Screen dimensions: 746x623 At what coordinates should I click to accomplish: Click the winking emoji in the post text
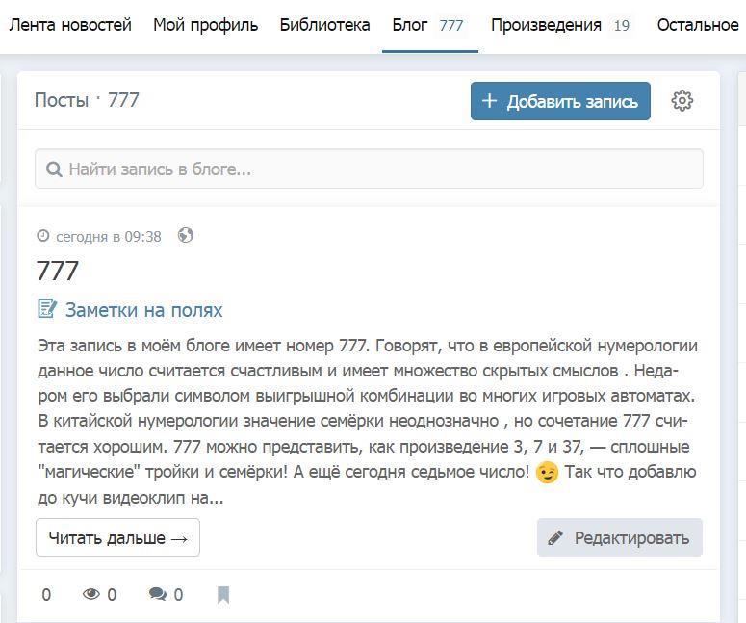click(x=547, y=473)
